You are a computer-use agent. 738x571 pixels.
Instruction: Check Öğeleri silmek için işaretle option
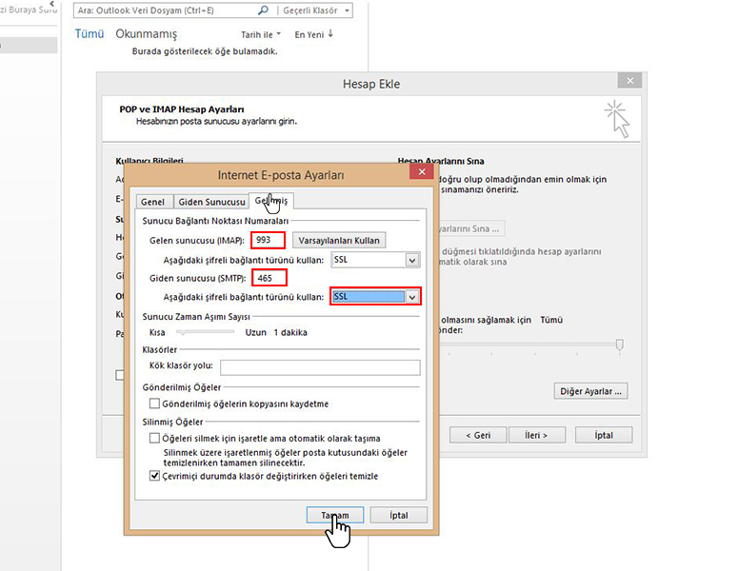(154, 439)
